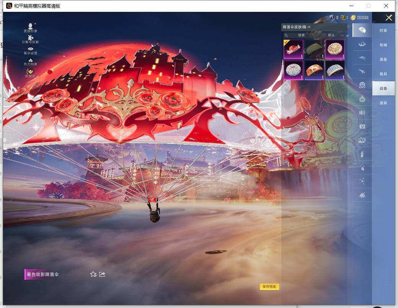398x308 pixels.
Task: Close the inventory with the gold X
Action: 388,18
